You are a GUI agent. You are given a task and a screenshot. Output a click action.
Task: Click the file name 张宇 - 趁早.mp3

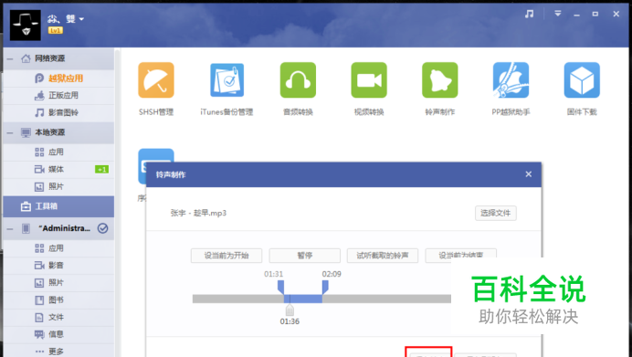(198, 213)
